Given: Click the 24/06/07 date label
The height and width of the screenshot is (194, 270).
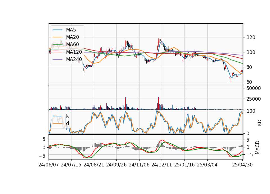Looking at the screenshot, I should point(49,165).
